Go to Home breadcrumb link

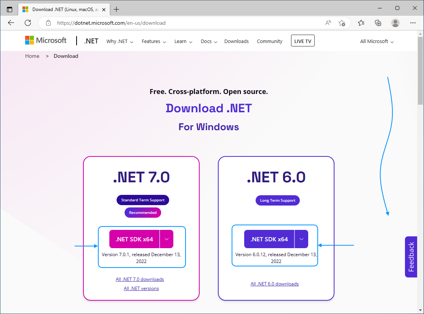[32, 56]
